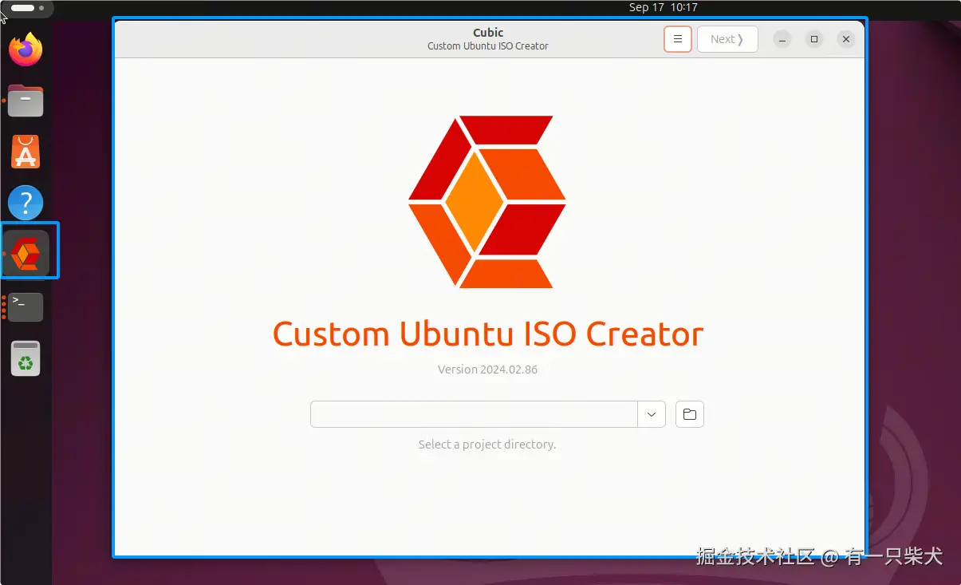Click the 'Cubic' window title text
The width and height of the screenshot is (961, 585).
tap(488, 33)
